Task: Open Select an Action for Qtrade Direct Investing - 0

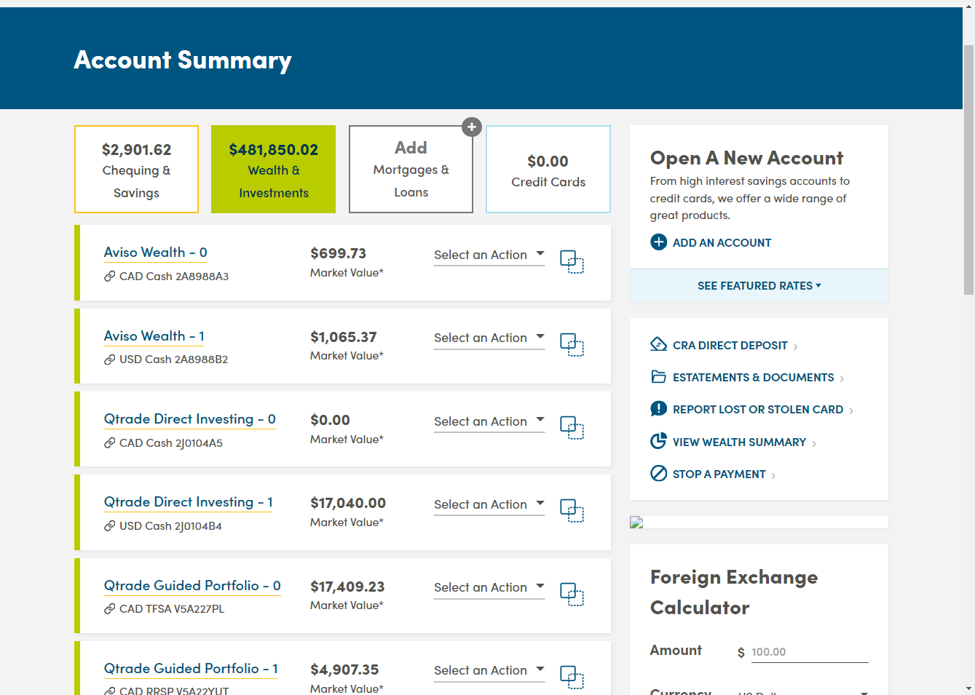Action: (x=489, y=421)
